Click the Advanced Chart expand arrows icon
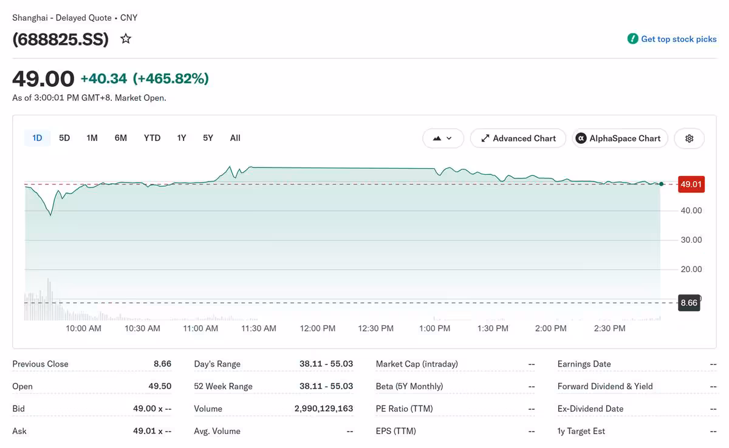Image resolution: width=729 pixels, height=448 pixels. 485,138
